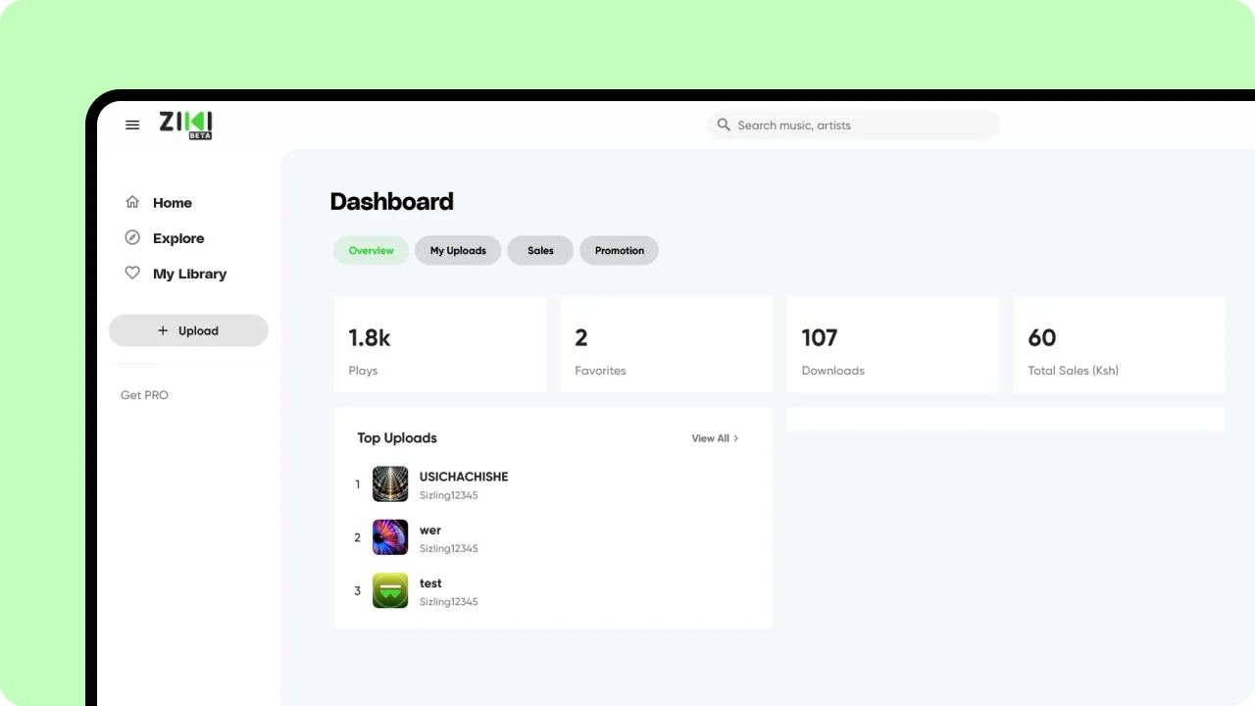Switch to the Overview tab
The image size is (1255, 706).
372,250
